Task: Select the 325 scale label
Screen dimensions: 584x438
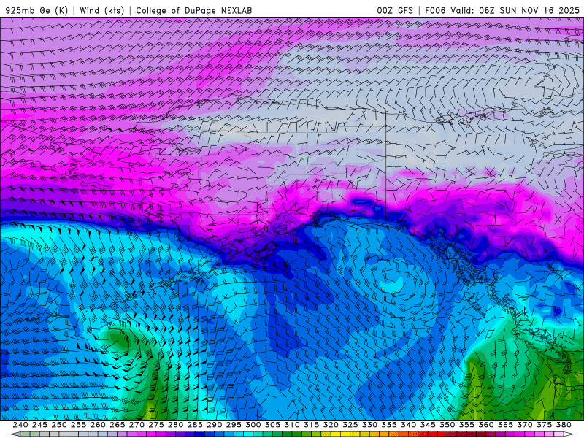Action: [x=350, y=425]
